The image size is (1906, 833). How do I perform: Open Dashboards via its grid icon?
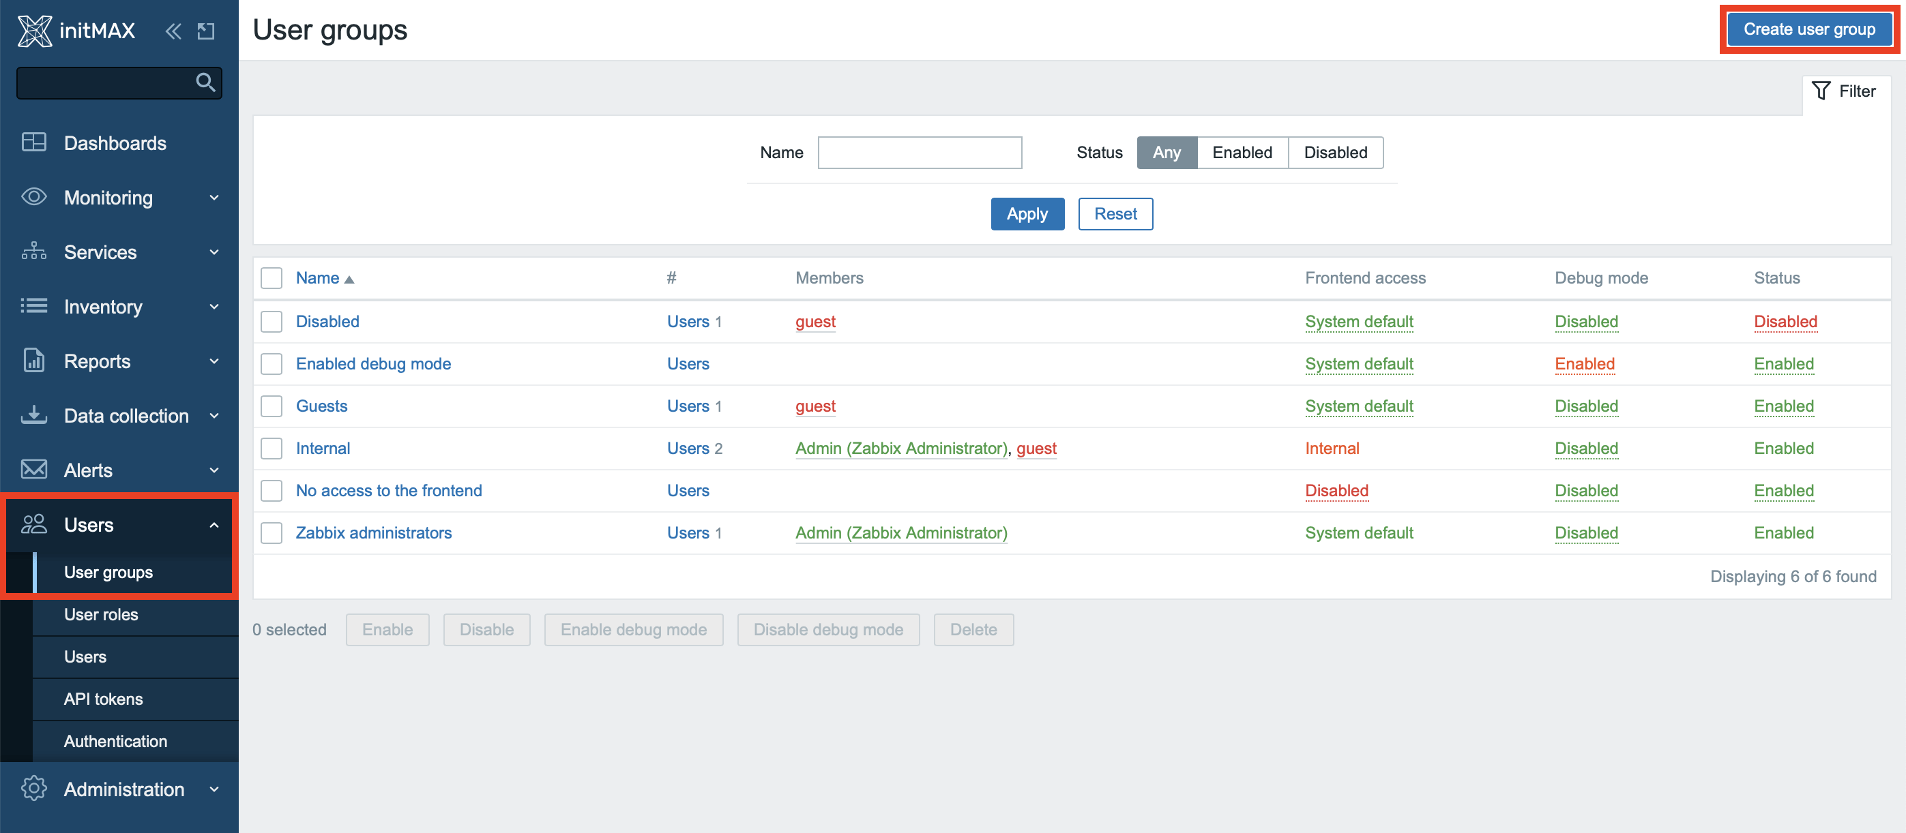[x=34, y=142]
